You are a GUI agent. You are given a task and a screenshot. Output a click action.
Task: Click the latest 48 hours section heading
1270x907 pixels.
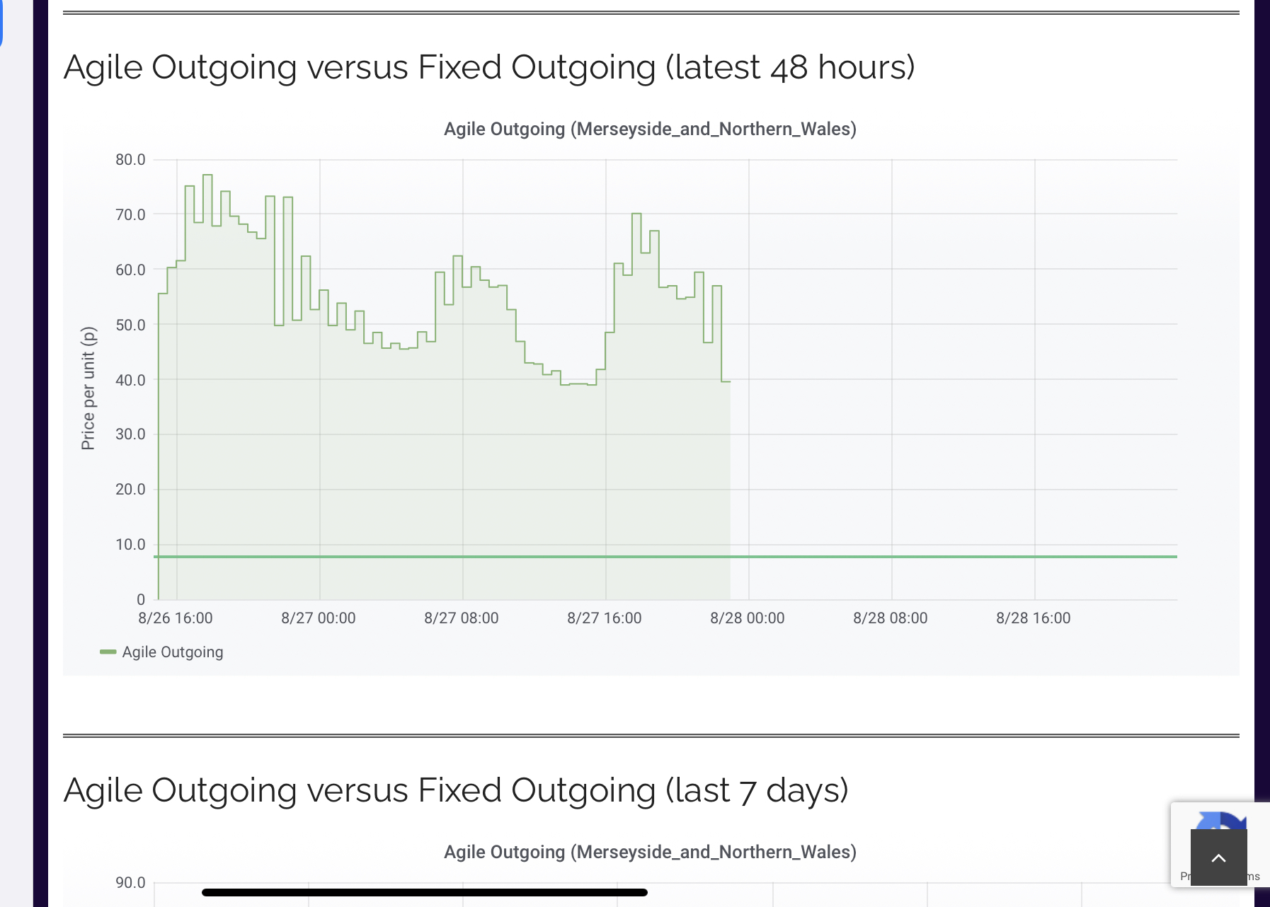pos(489,68)
